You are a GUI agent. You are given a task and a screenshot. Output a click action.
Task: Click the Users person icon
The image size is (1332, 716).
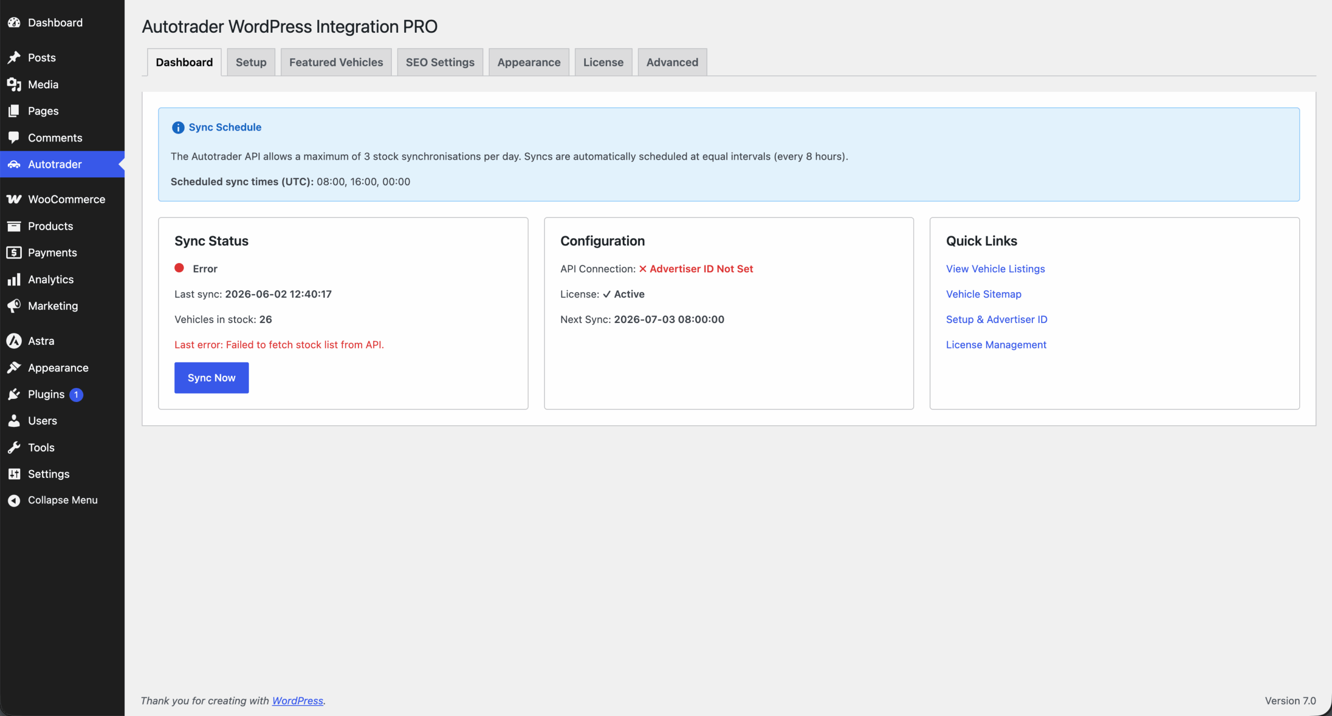(x=14, y=421)
